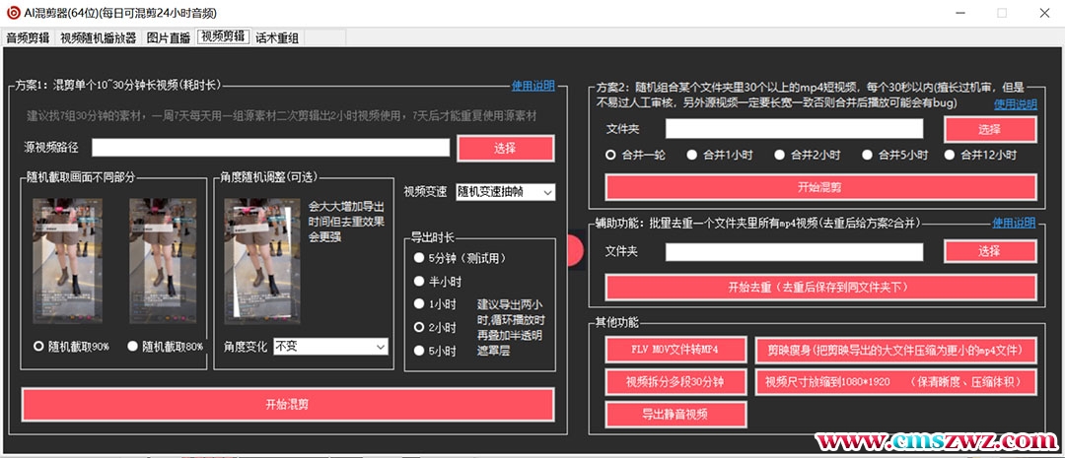Screen dimensions: 1065x458
Task: Open the 话术重组 tab
Action: pos(277,38)
